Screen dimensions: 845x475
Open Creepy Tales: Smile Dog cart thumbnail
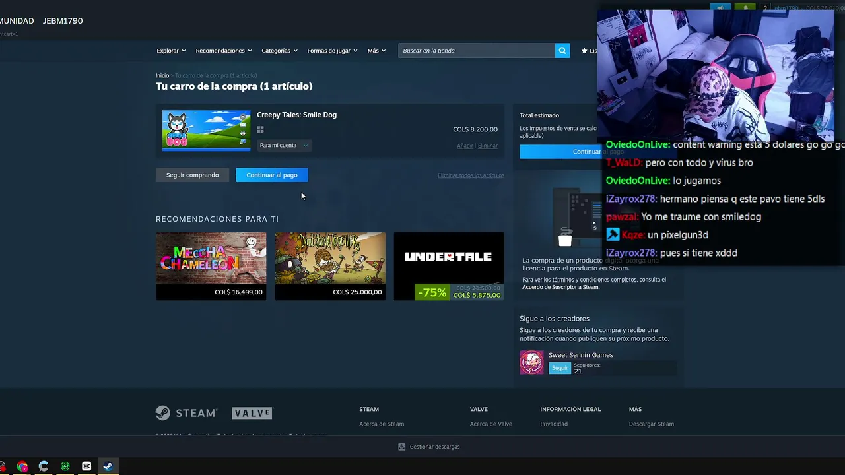pos(206,131)
